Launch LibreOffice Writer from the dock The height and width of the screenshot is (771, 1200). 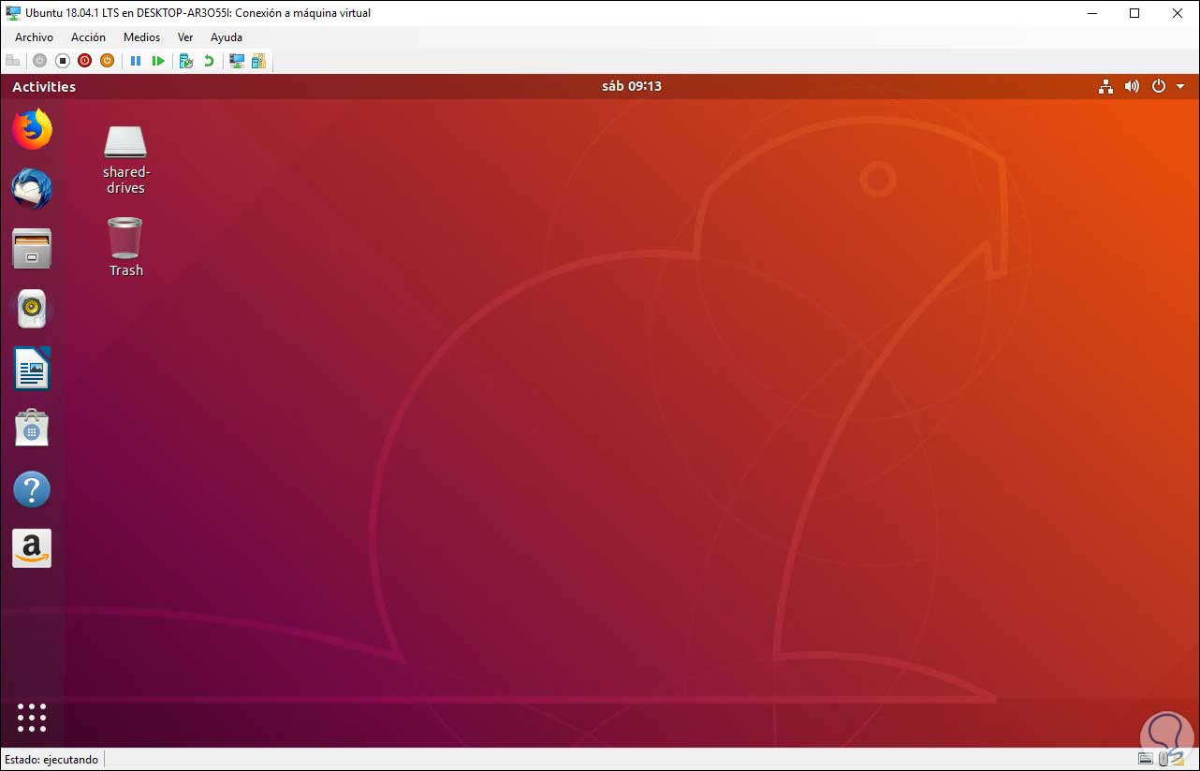(32, 369)
